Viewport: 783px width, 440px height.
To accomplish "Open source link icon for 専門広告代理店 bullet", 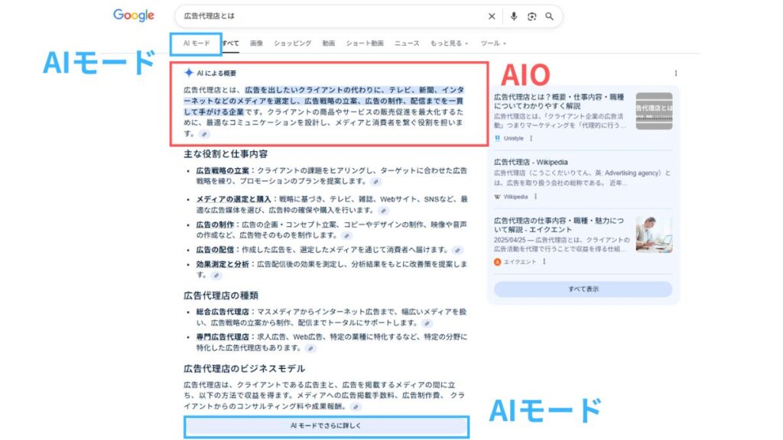I will 310,348.
